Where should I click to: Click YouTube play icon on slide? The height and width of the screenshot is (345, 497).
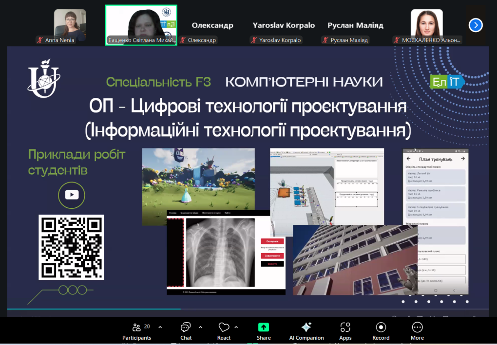click(x=72, y=195)
